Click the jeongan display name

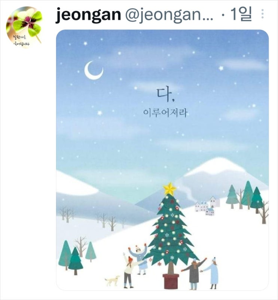88,15
